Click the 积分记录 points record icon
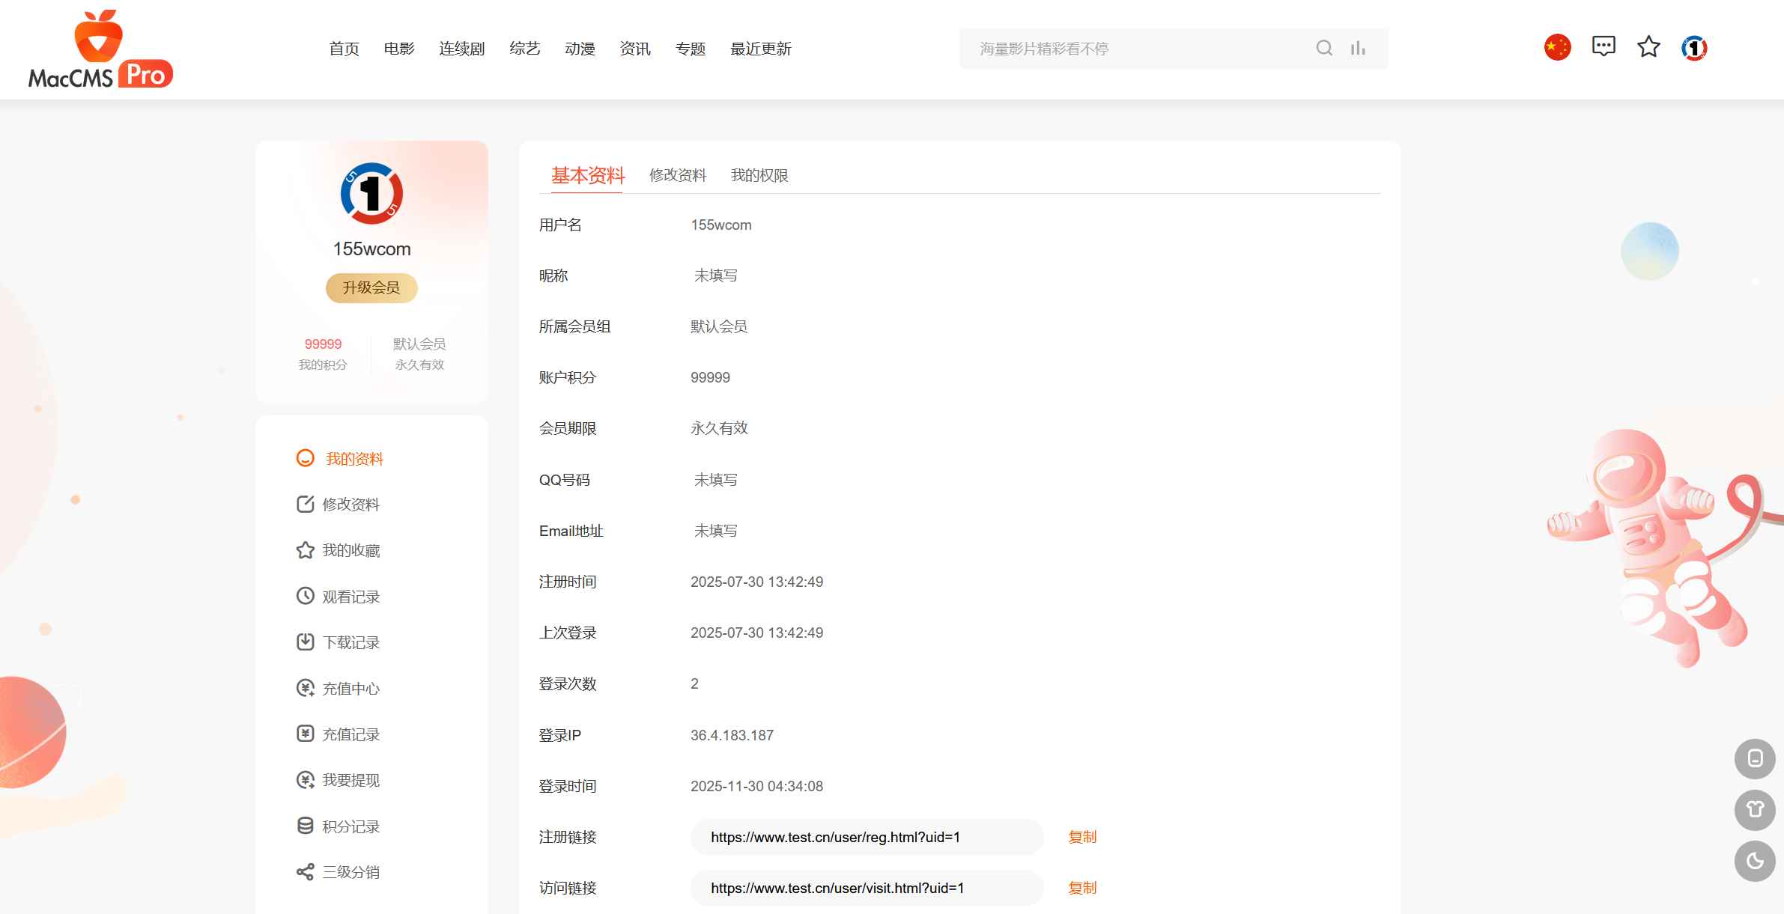 point(304,826)
